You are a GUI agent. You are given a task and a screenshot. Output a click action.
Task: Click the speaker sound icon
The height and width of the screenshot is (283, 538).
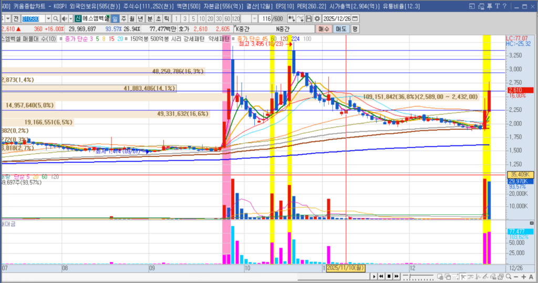(64, 18)
